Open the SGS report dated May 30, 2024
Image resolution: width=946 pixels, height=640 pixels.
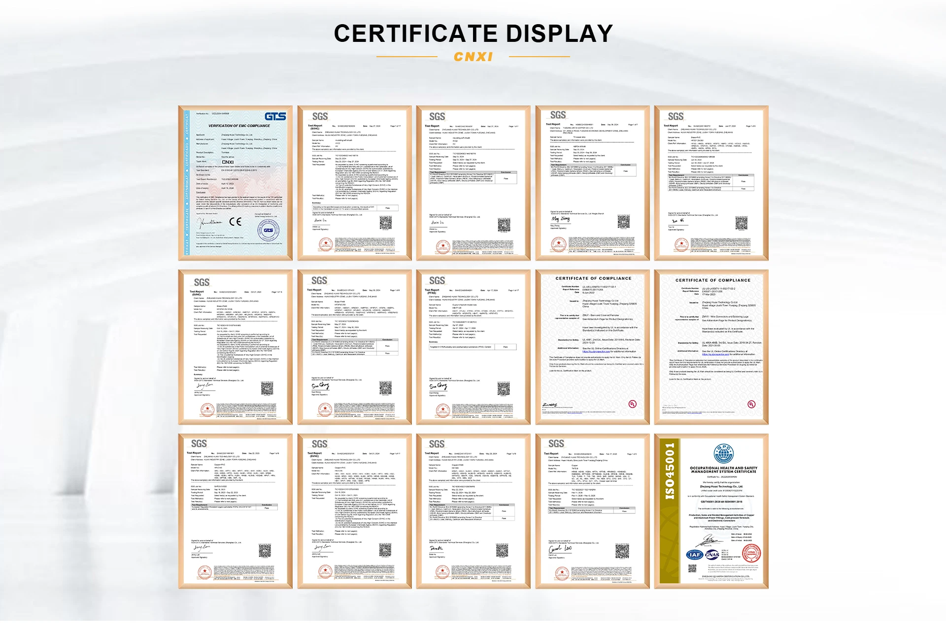pos(354,347)
